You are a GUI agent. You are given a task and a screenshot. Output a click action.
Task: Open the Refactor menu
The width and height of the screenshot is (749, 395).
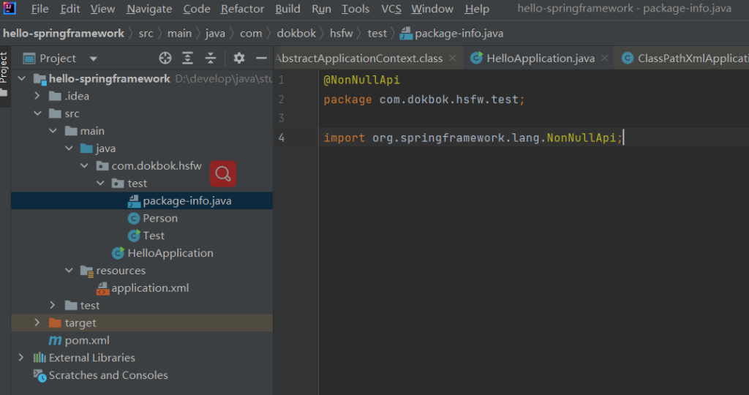click(x=242, y=9)
